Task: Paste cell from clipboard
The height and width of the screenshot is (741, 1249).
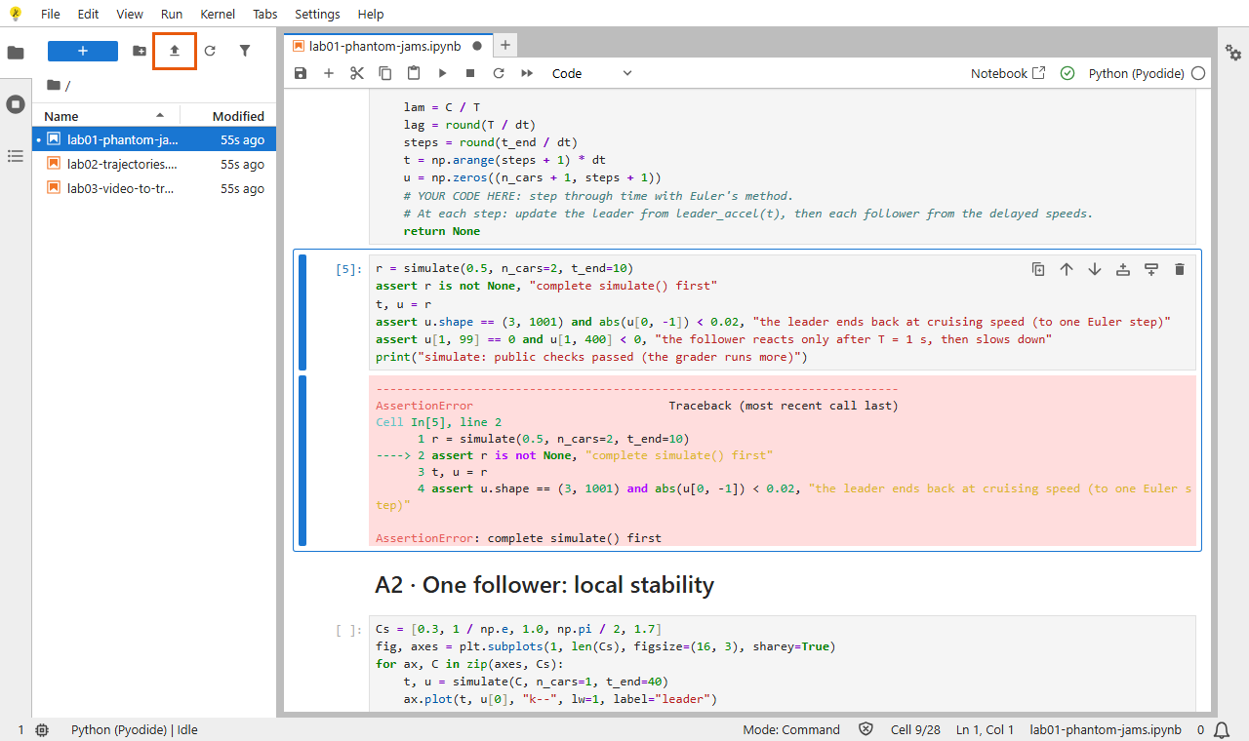Action: (414, 73)
